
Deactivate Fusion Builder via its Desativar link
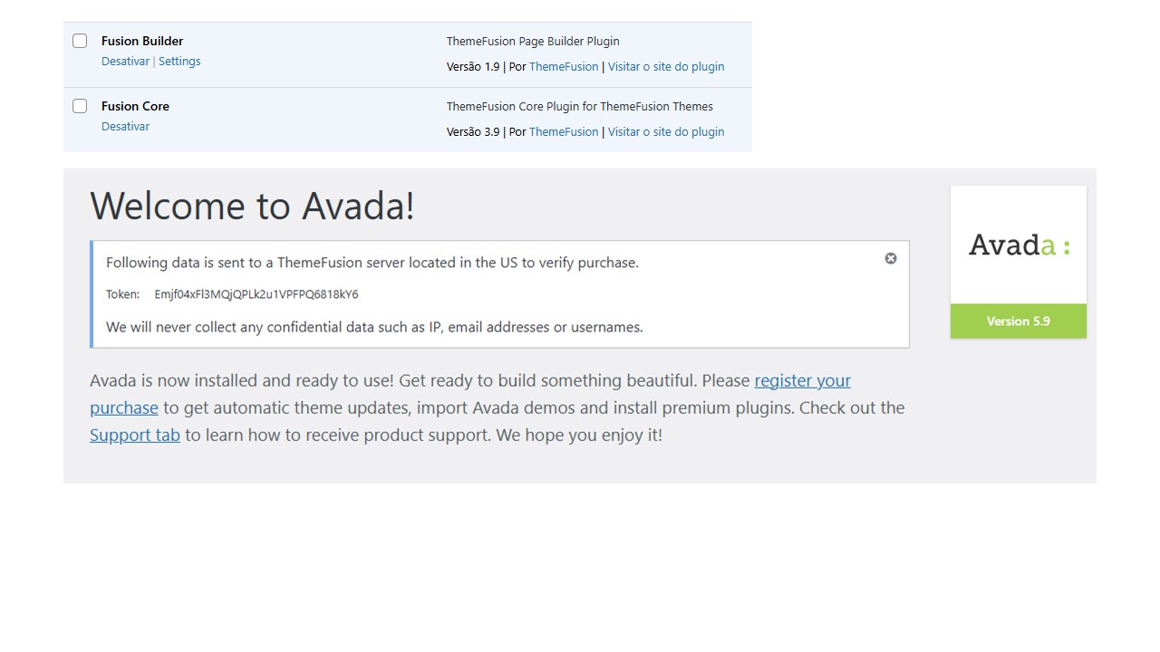pos(125,62)
